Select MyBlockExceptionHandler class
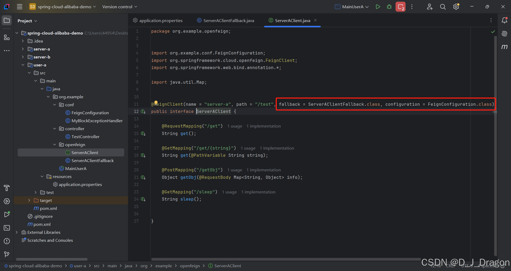This screenshot has width=511, height=271. point(97,121)
